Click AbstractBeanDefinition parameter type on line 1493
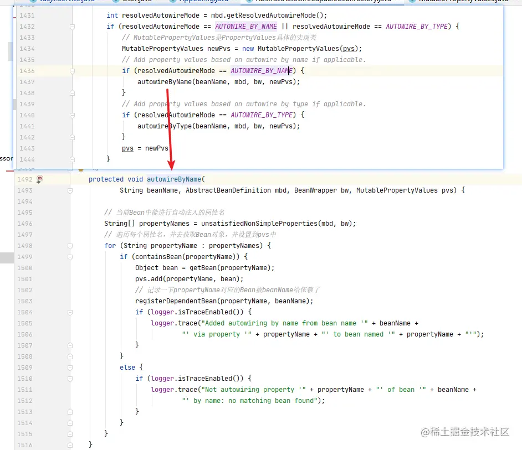This screenshot has height=450, width=522. [x=228, y=190]
